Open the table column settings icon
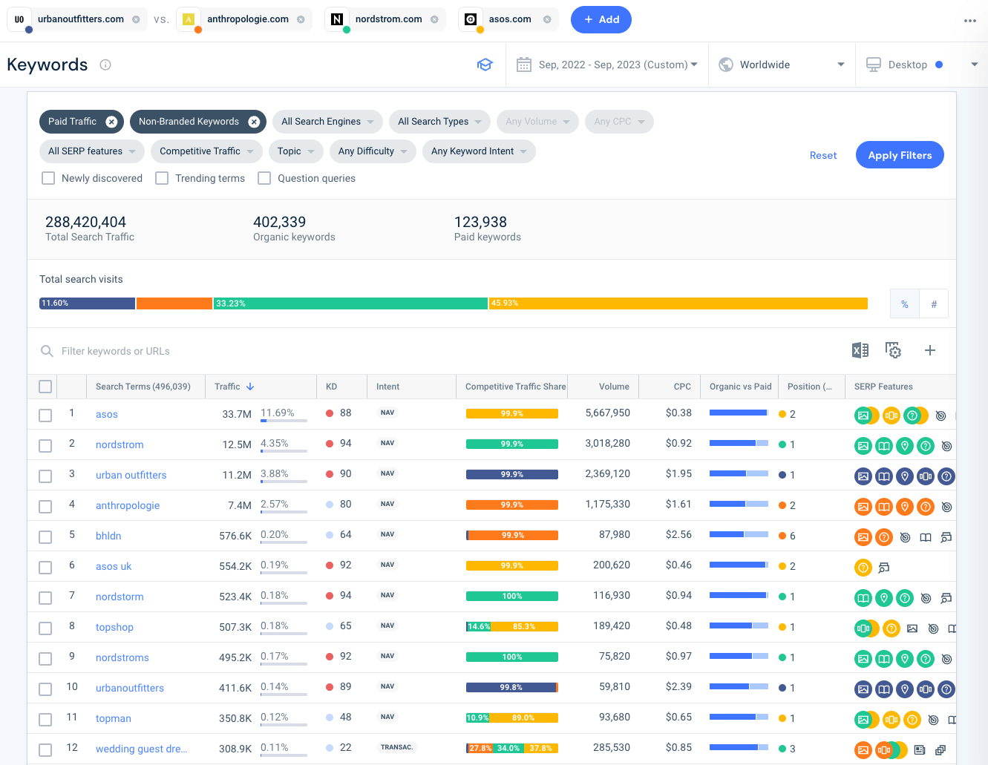Viewport: 988px width, 765px height. pos(893,350)
